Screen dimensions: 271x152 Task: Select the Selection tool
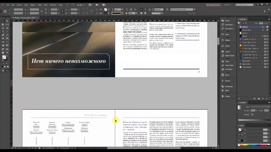click(x=3, y=21)
